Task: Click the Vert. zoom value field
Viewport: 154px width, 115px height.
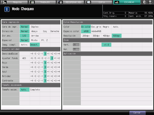Action: tap(76, 45)
